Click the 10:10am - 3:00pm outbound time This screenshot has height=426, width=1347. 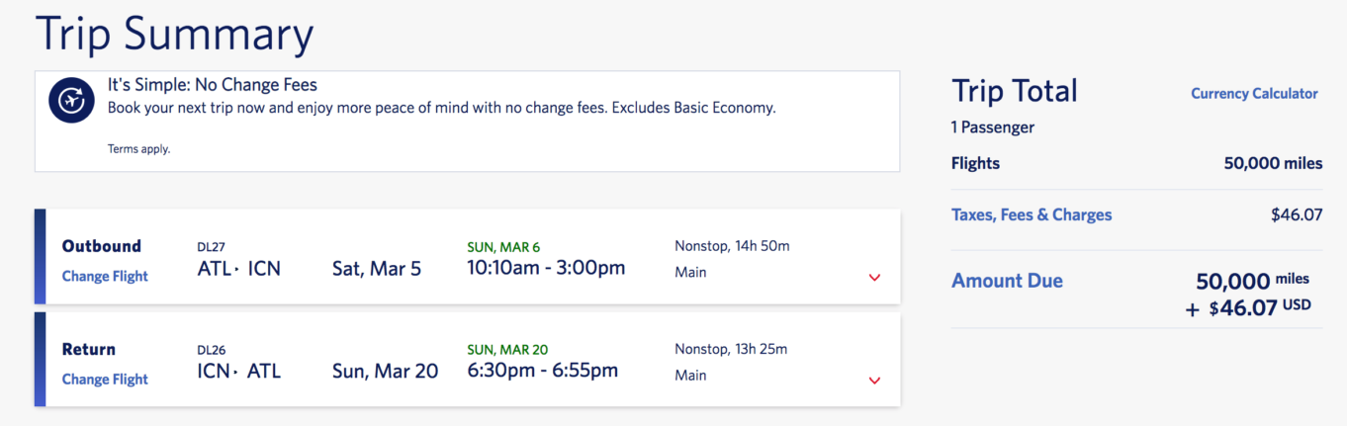point(546,267)
